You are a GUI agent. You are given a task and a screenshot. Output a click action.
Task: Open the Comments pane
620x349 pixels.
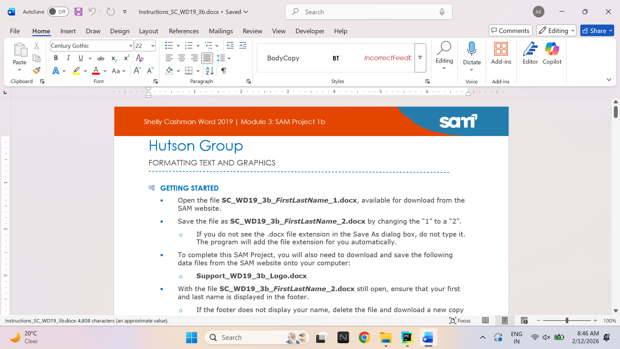[x=510, y=31]
